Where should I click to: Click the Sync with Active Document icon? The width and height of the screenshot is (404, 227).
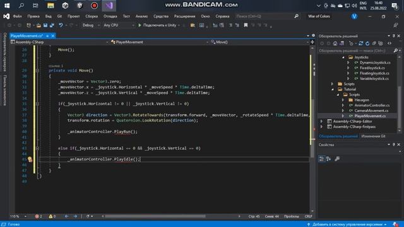(360, 44)
